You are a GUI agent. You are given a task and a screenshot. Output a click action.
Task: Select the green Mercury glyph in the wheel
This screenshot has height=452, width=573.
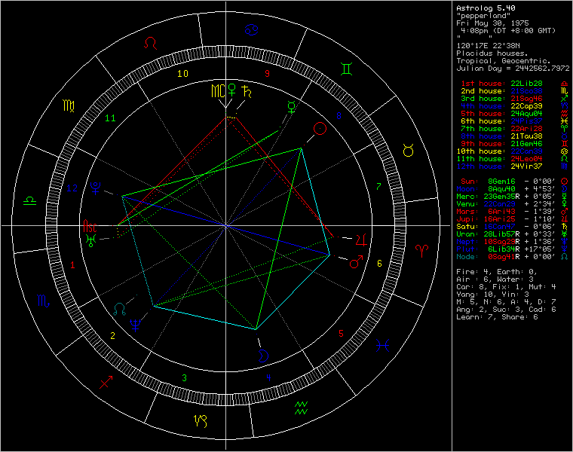point(291,107)
